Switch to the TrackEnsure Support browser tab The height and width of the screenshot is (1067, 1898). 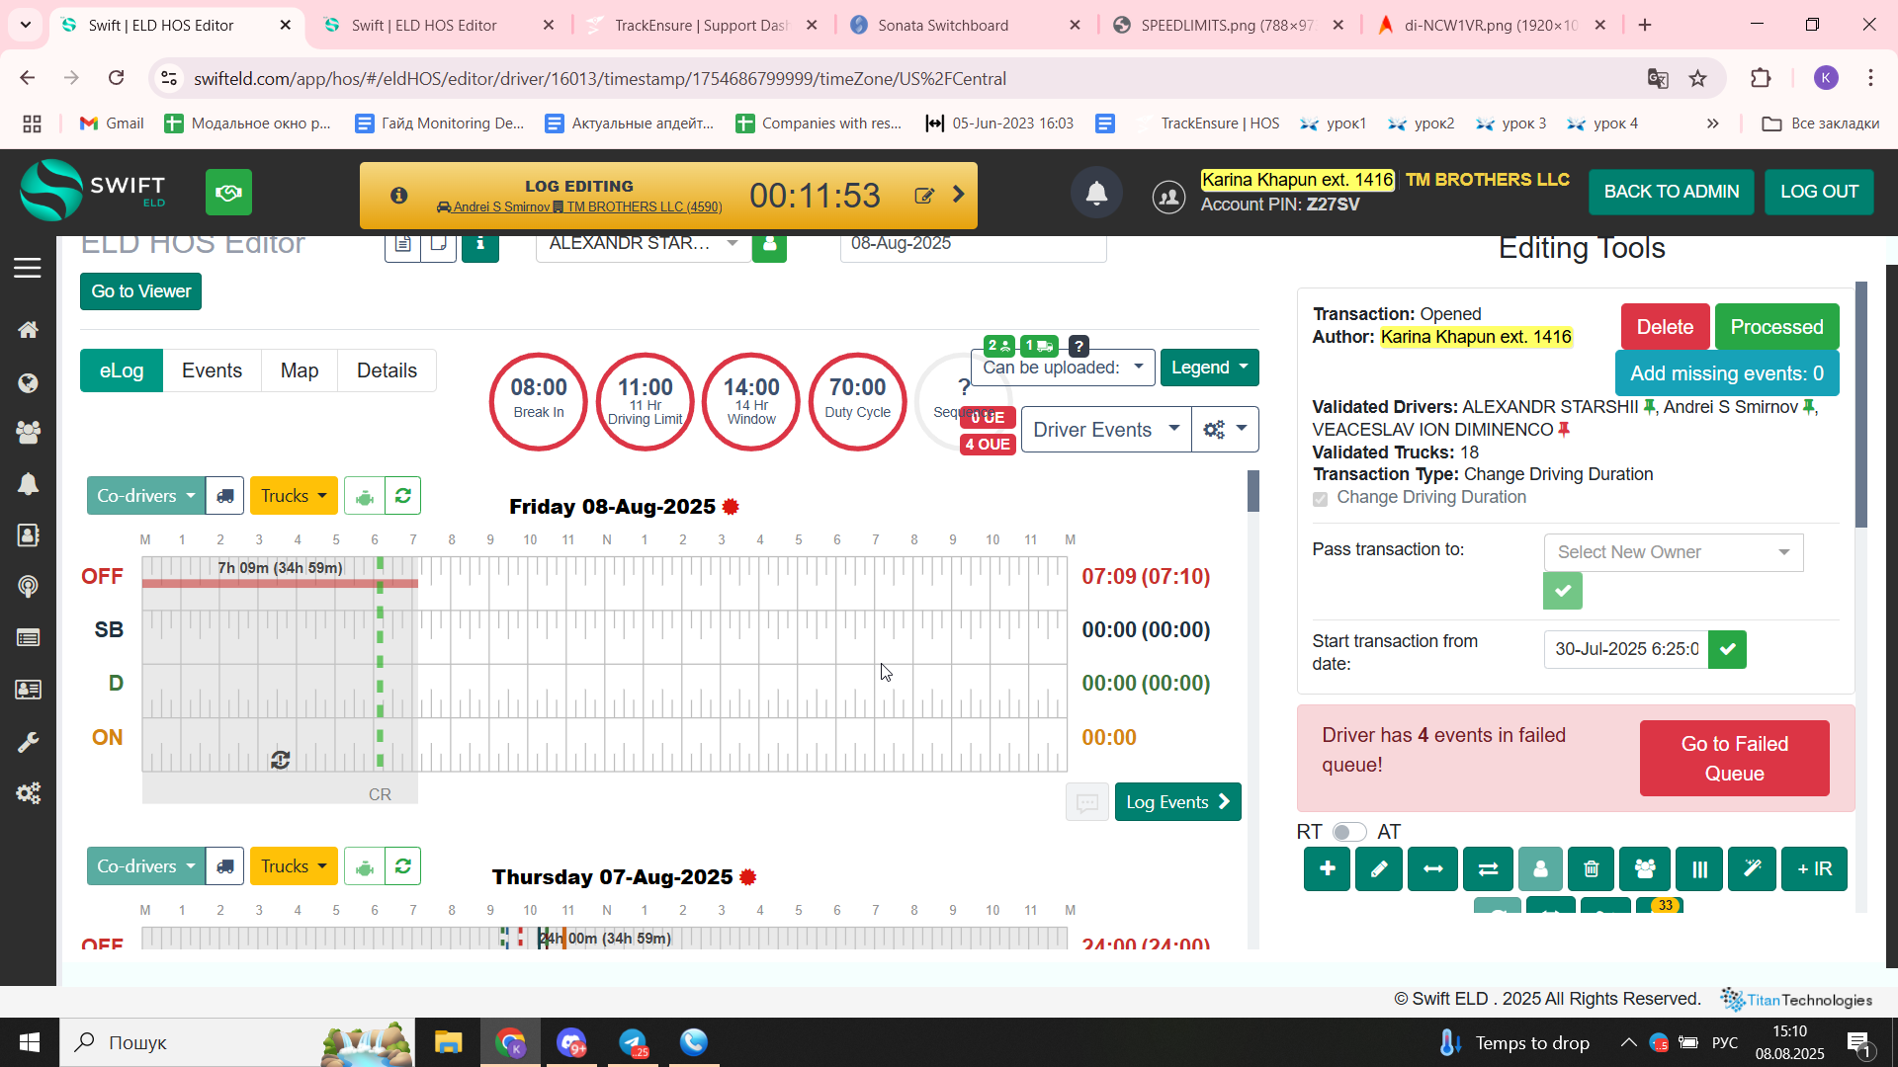(702, 25)
